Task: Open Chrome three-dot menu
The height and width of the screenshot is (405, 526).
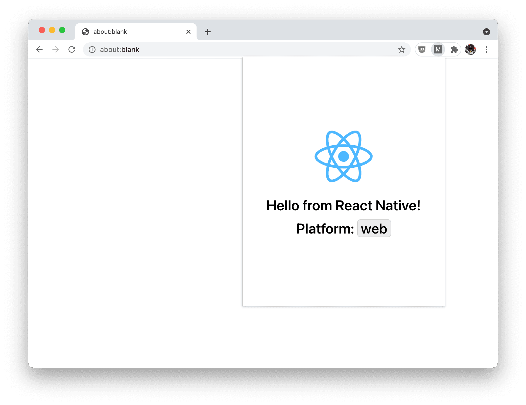Action: coord(486,49)
